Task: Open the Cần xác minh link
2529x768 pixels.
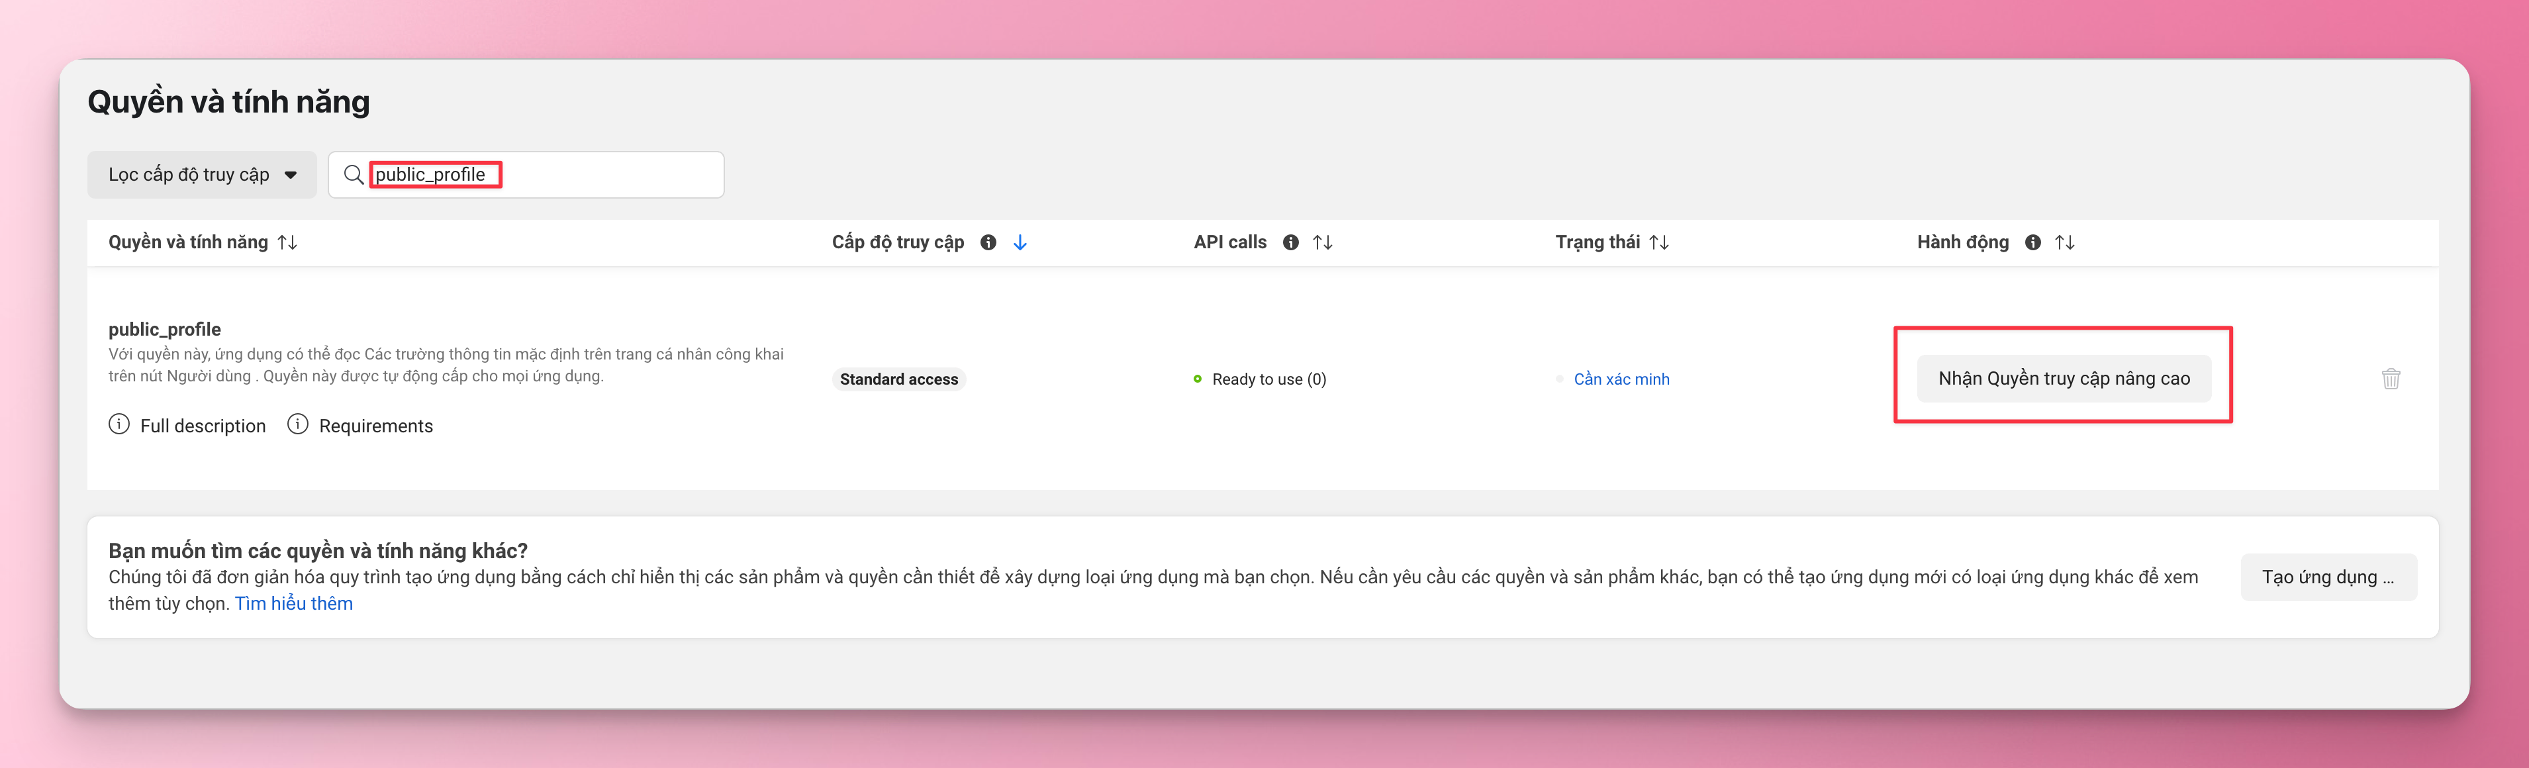Action: click(x=1621, y=379)
